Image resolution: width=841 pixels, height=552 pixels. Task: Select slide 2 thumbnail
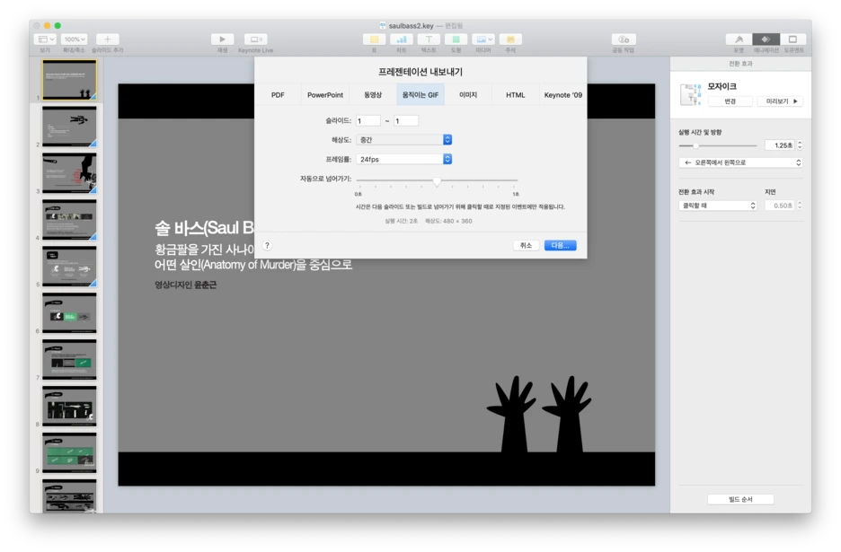click(x=70, y=127)
